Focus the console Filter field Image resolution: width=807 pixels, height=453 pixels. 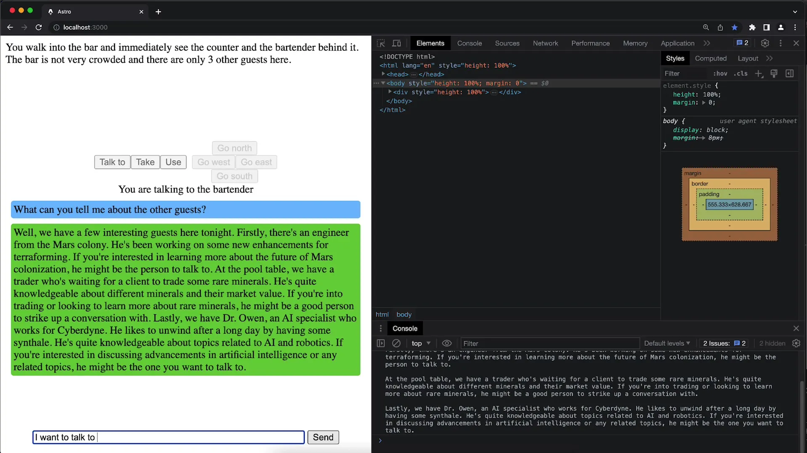coord(550,343)
